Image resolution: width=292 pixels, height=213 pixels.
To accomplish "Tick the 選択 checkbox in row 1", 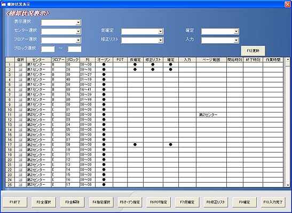I will [x=20, y=65].
